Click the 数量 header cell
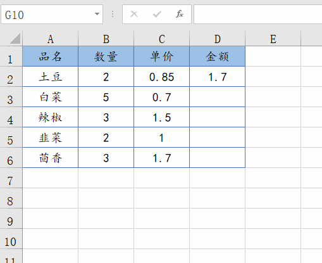This screenshot has height=263, width=322. [106, 56]
